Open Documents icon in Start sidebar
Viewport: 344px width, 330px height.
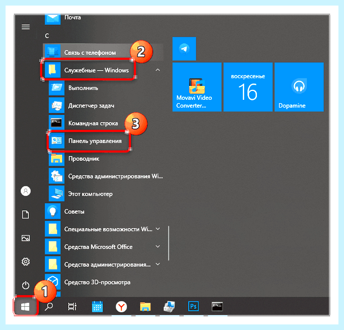click(26, 215)
